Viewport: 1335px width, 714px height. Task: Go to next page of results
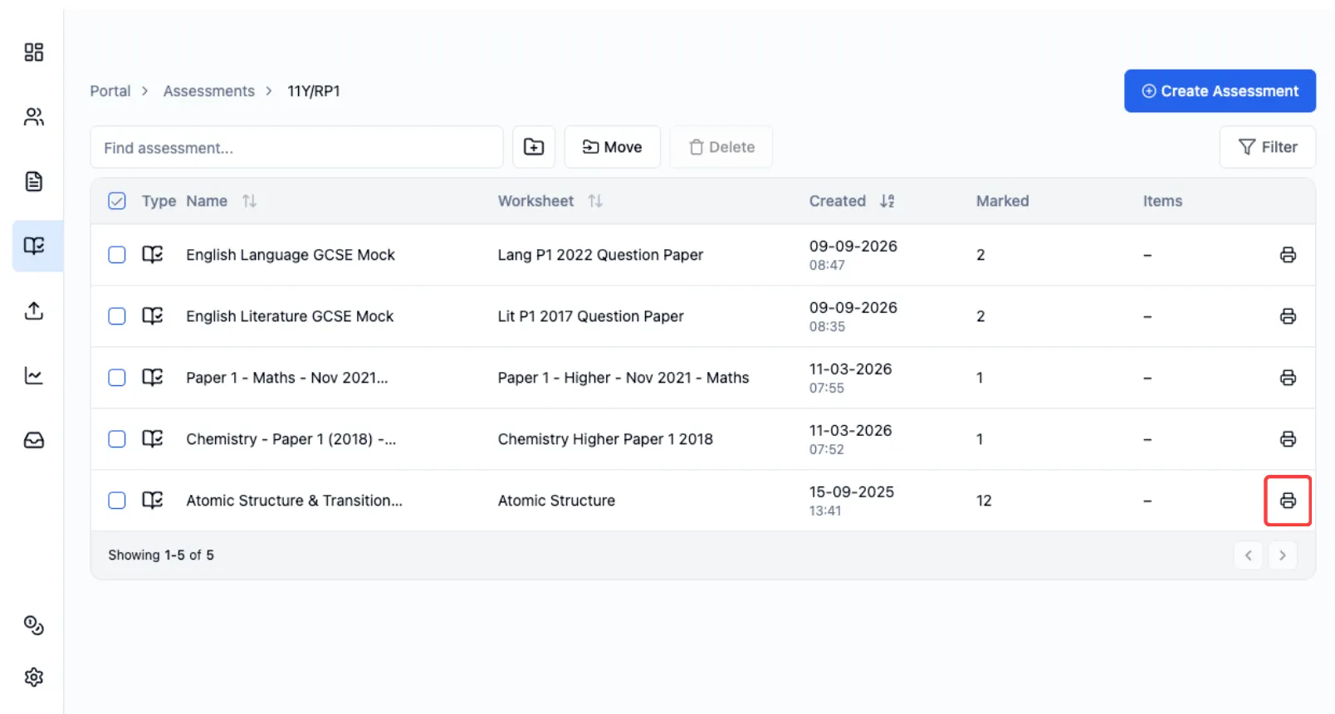(x=1283, y=555)
